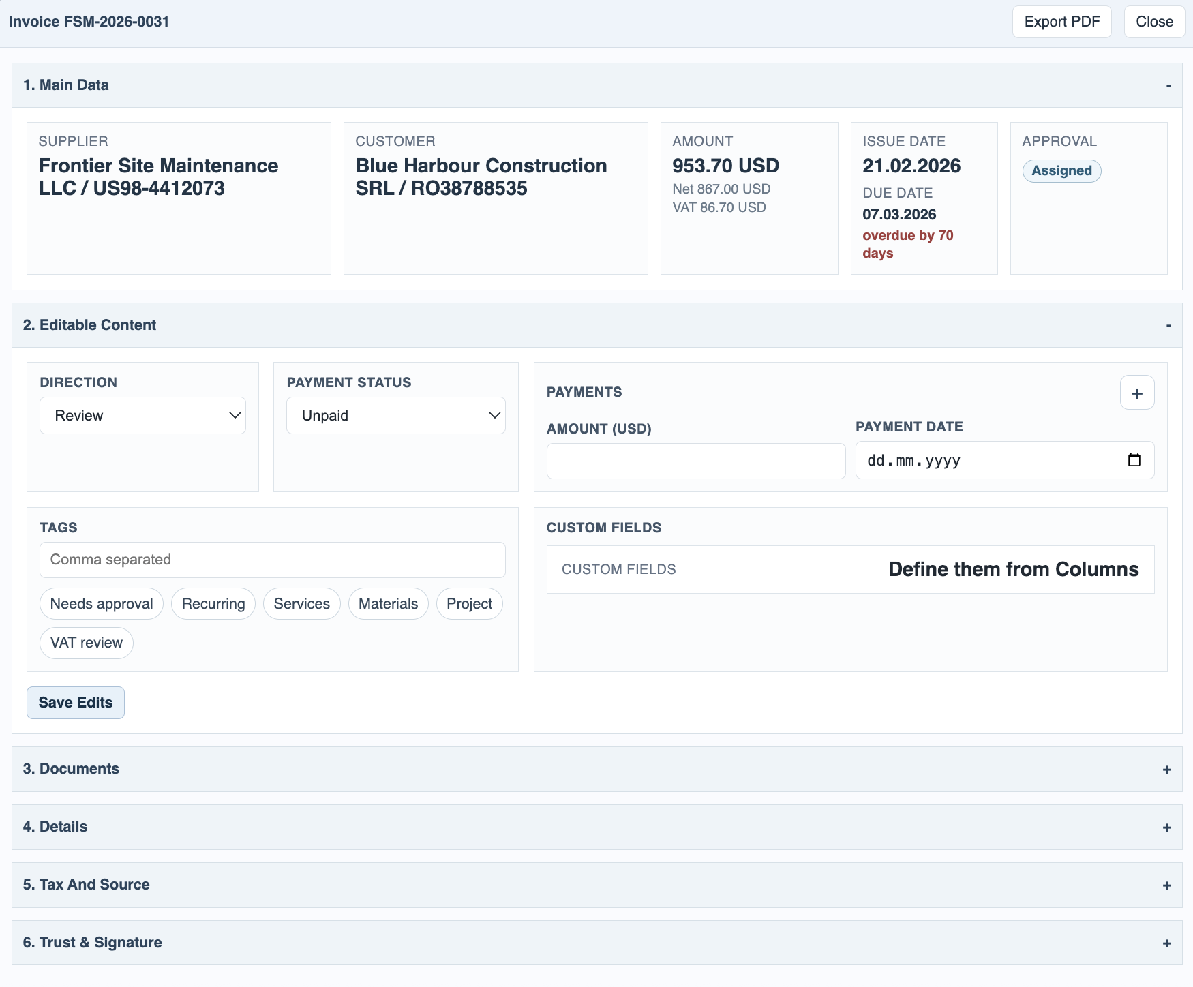This screenshot has height=987, width=1193.
Task: Click the VAT 86.70 USD text
Action: click(719, 207)
